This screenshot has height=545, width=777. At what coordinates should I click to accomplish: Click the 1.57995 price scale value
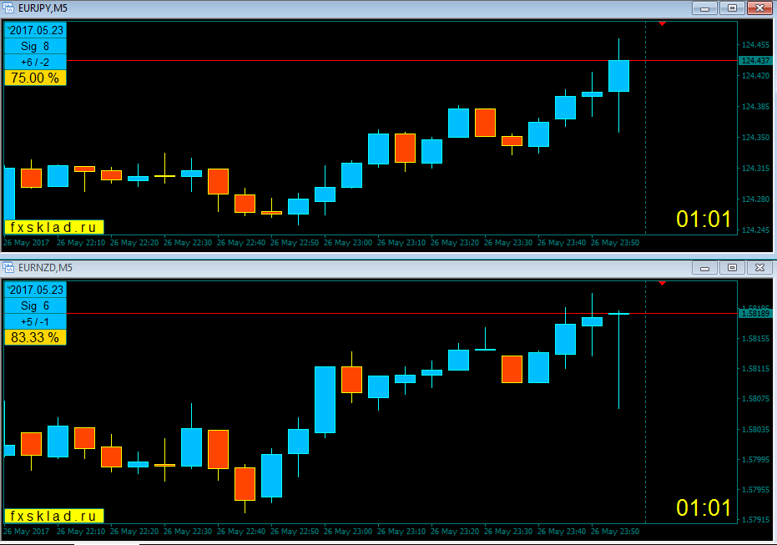[x=755, y=460]
